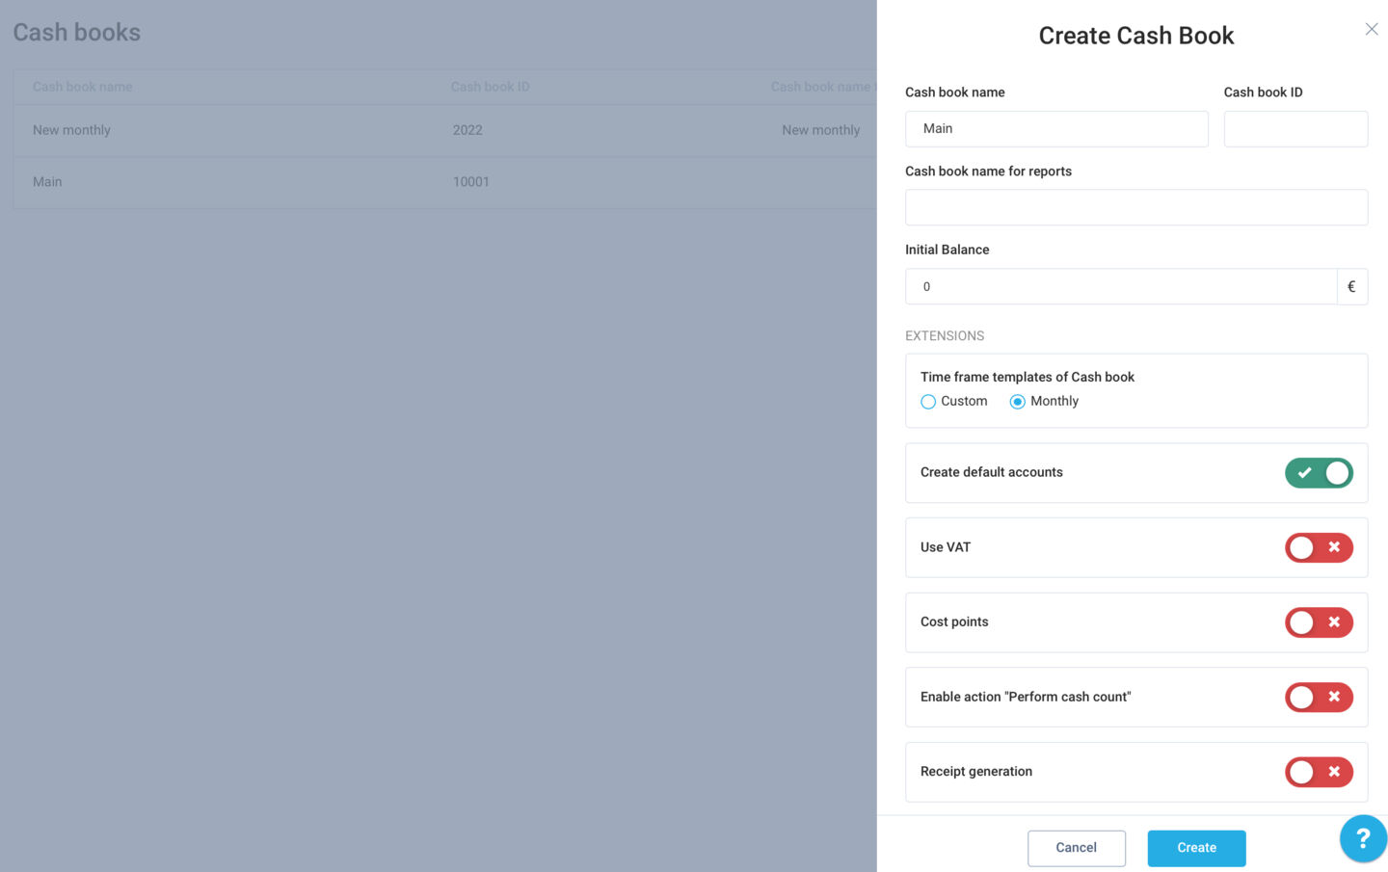Click Cash book name for reports field
This screenshot has width=1388, height=872.
(x=1136, y=207)
